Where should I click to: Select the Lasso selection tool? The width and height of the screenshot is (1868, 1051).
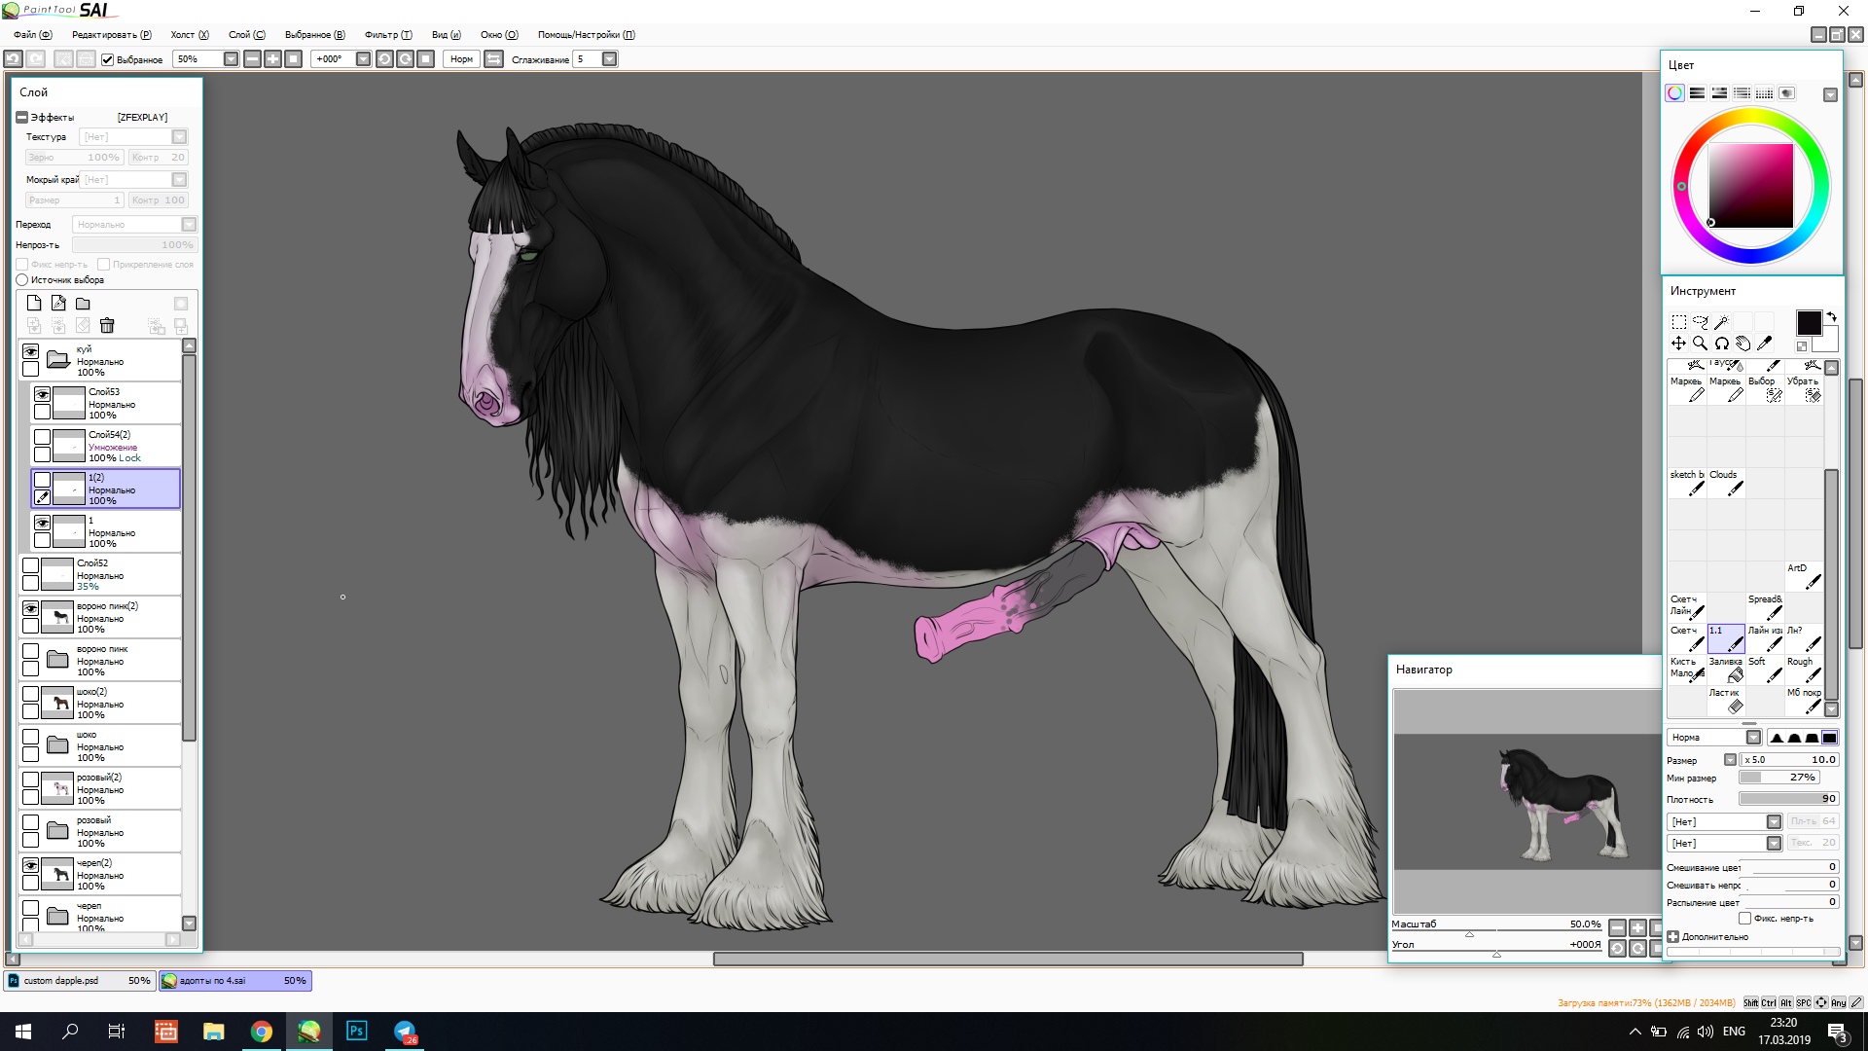1700,322
